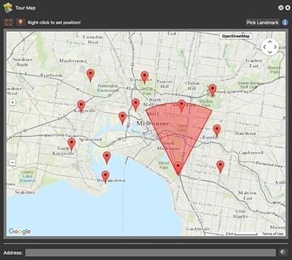Select the pin just west of the Melbourne label

(x=123, y=118)
